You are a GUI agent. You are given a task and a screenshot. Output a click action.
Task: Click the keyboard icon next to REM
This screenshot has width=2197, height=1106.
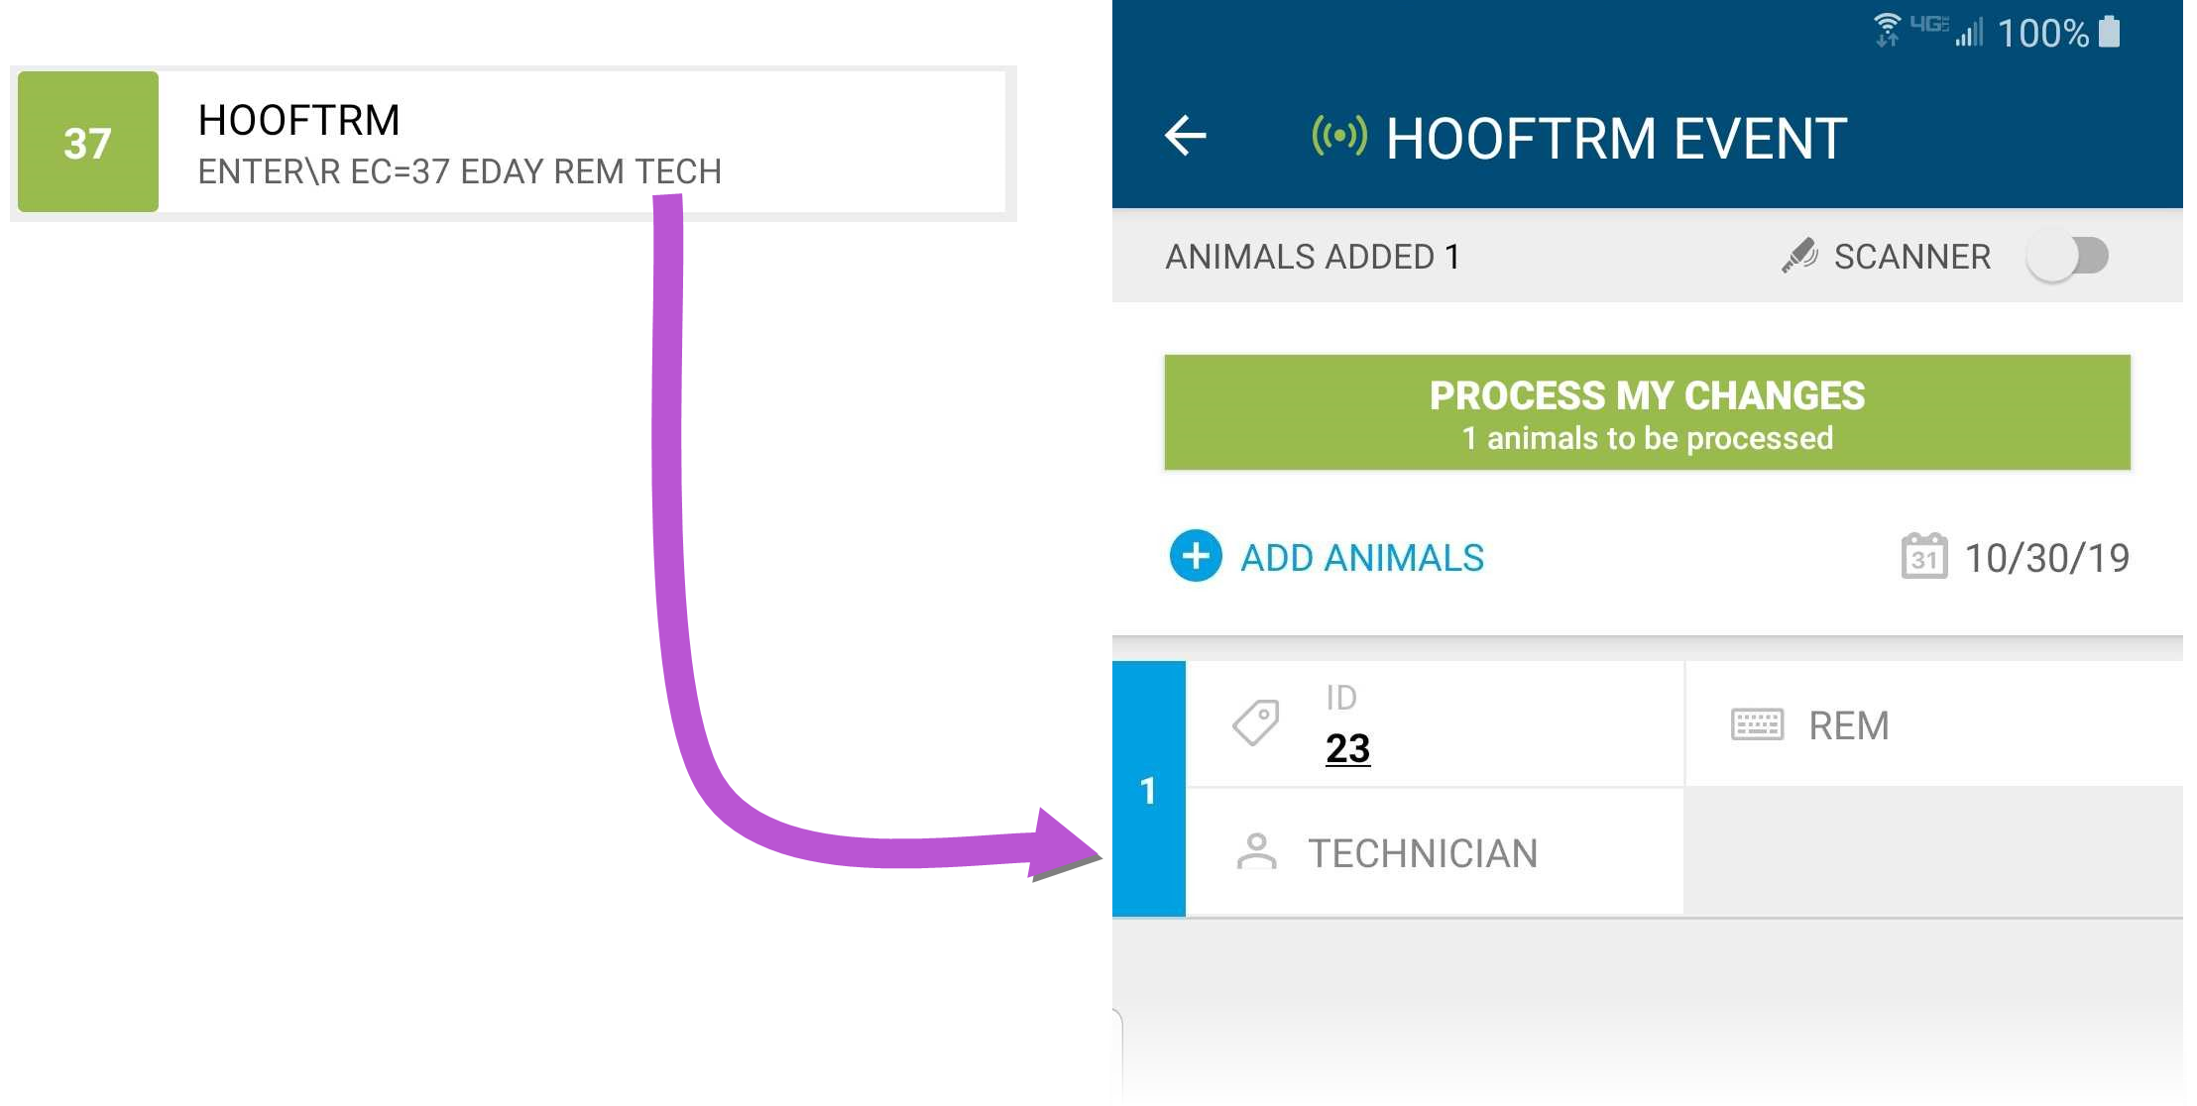1757,724
